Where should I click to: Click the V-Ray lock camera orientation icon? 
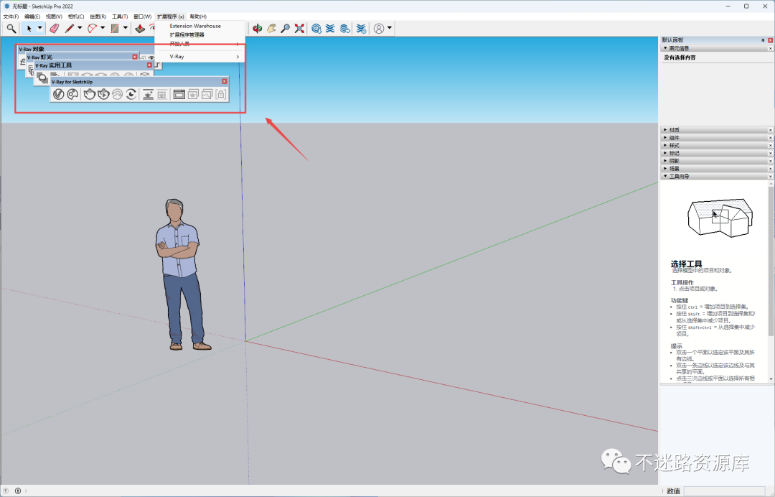coord(220,94)
